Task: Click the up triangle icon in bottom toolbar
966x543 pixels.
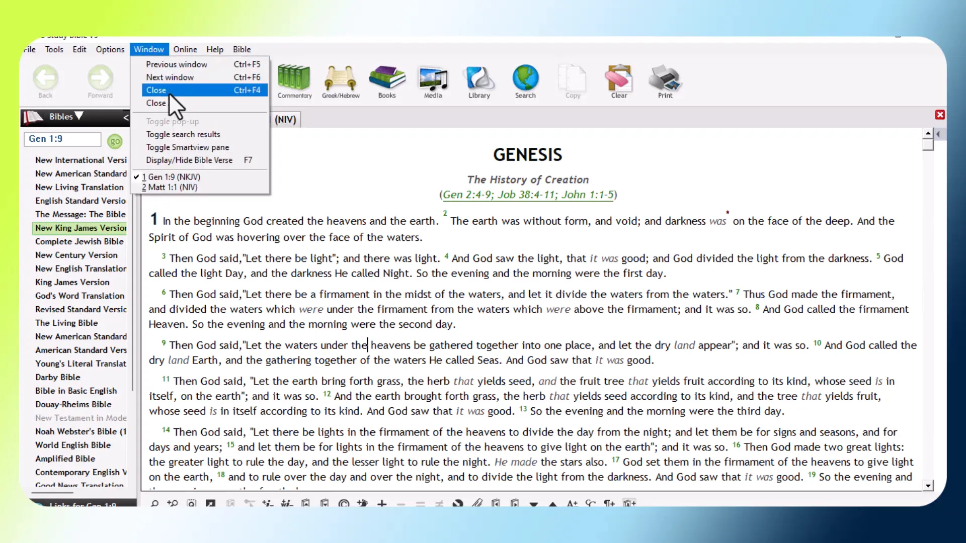Action: tap(552, 503)
